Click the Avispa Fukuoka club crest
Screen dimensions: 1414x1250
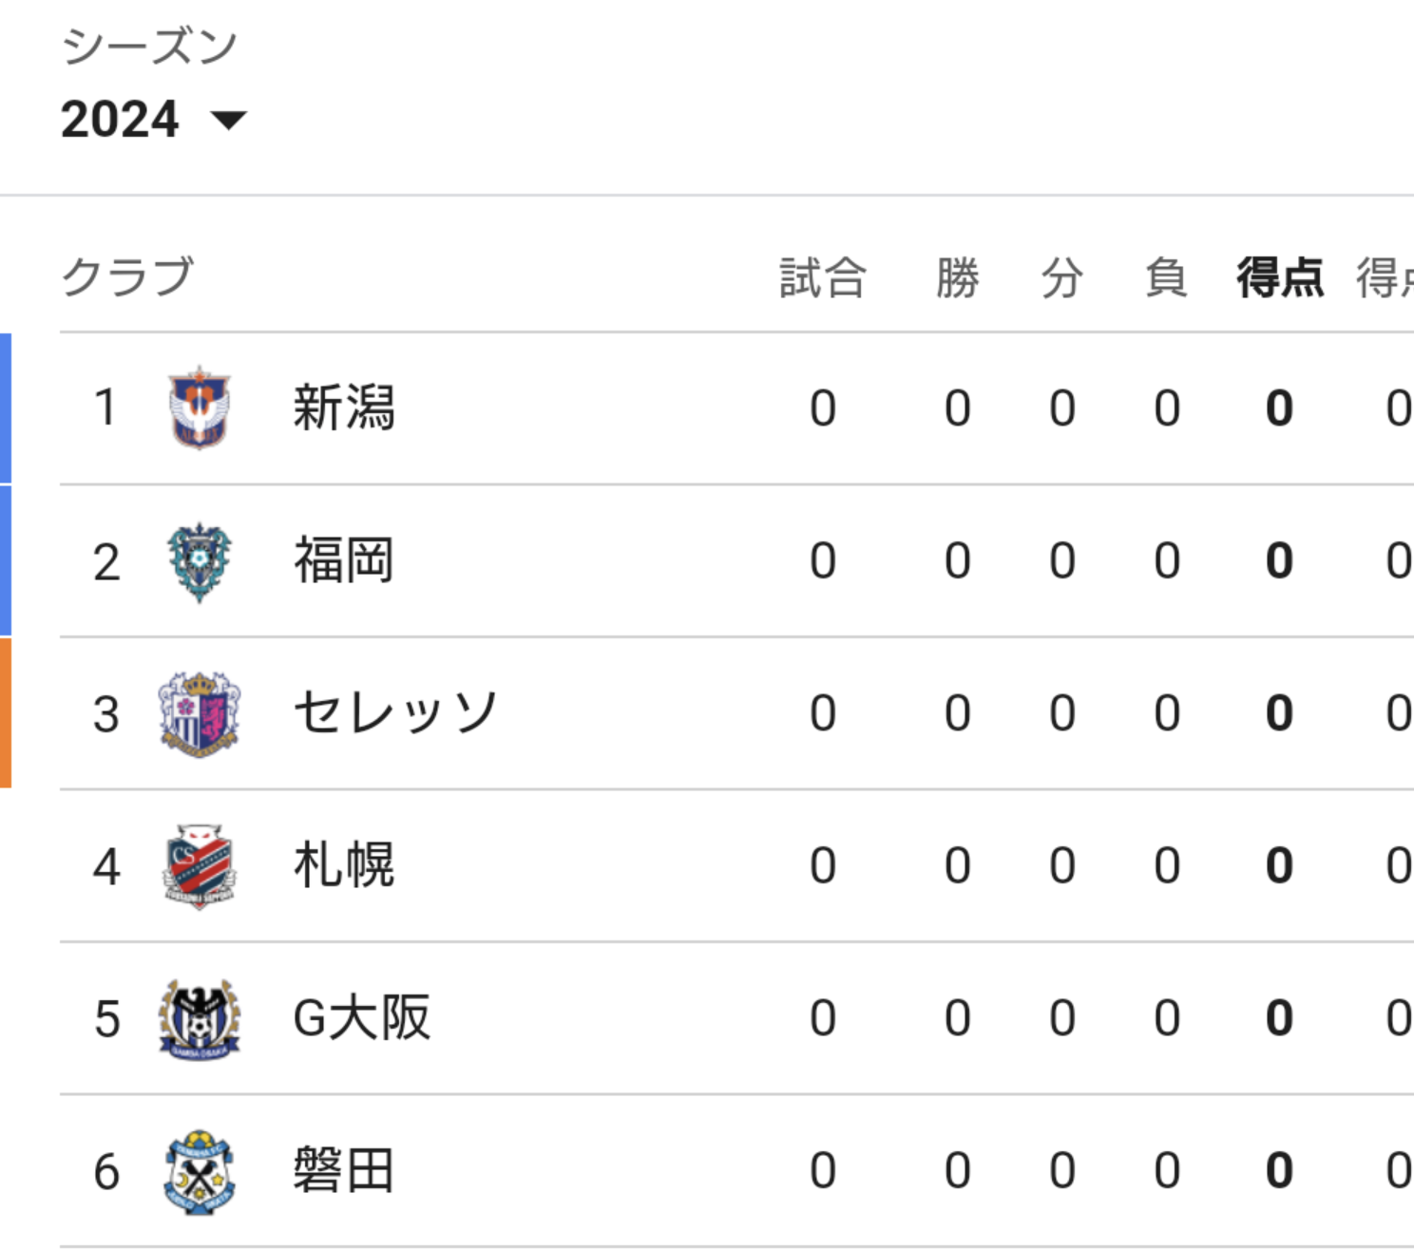[200, 560]
